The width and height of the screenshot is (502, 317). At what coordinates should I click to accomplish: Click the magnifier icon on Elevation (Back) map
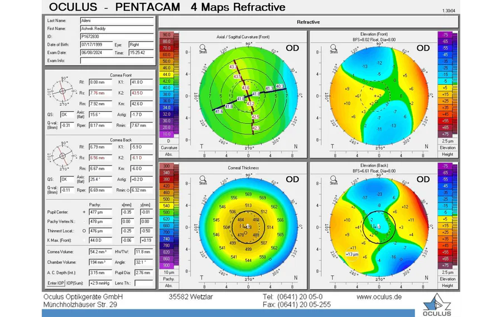pos(334,180)
